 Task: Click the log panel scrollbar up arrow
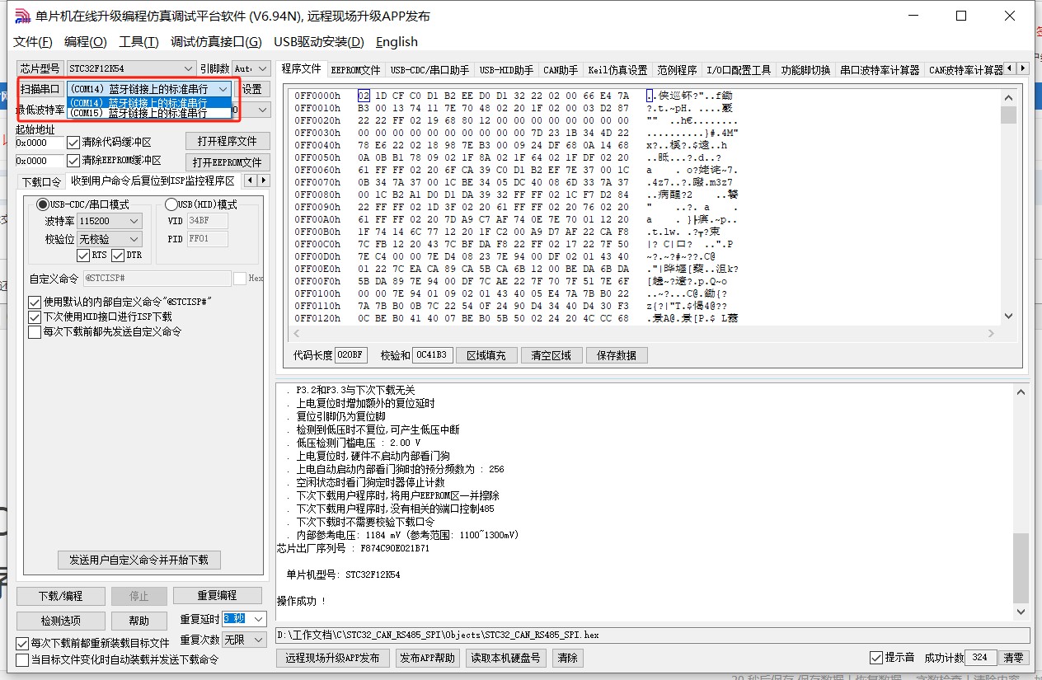[1021, 392]
